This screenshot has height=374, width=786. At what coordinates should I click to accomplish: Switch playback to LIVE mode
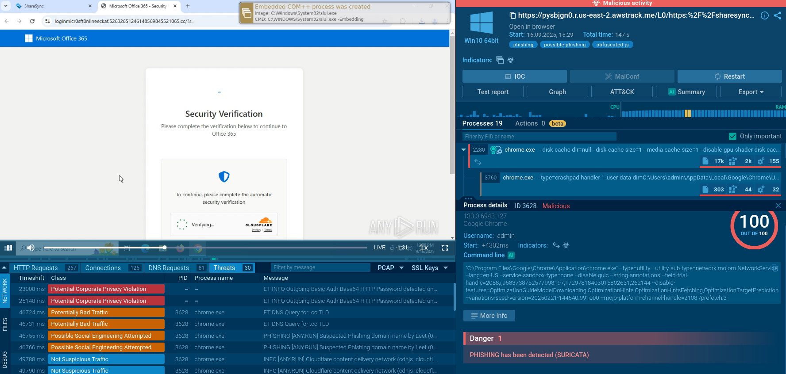click(379, 248)
